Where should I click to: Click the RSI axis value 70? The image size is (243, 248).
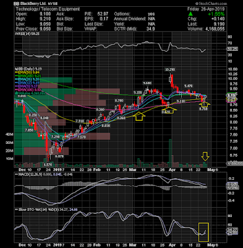[x=230, y=43]
